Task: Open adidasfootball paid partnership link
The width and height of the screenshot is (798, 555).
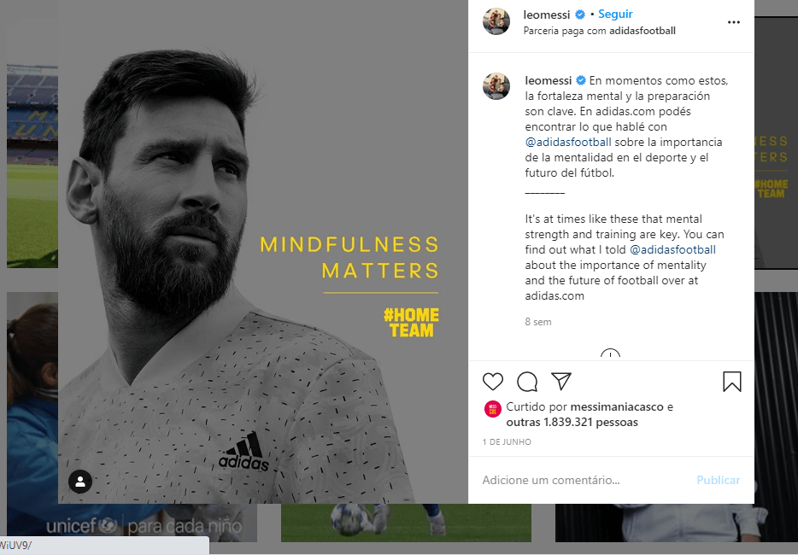Action: (643, 31)
